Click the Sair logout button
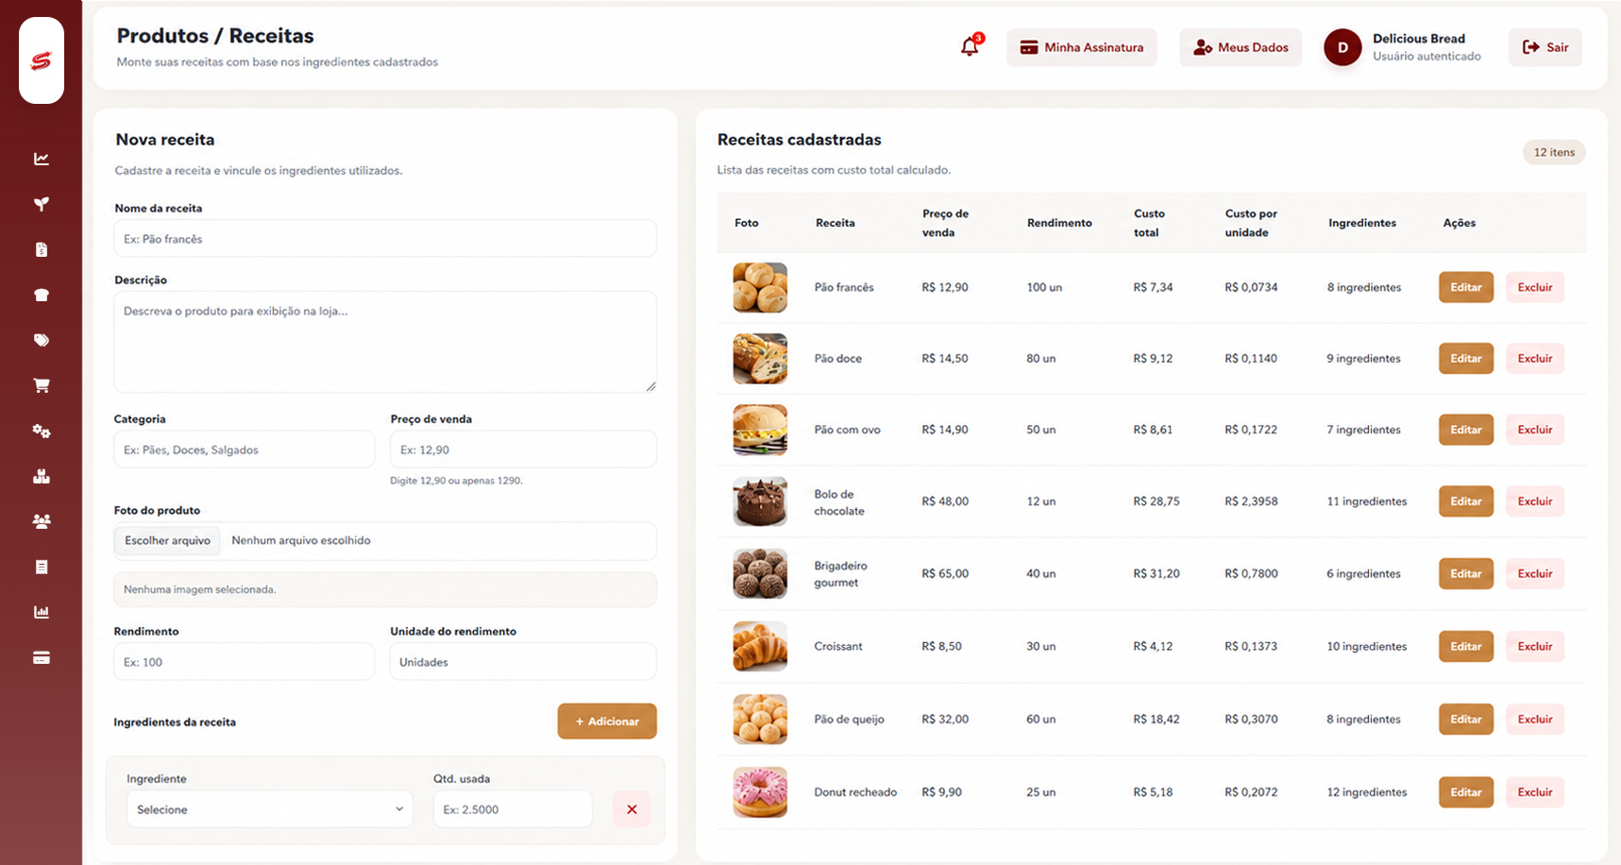Viewport: 1621px width, 865px height. click(1545, 47)
